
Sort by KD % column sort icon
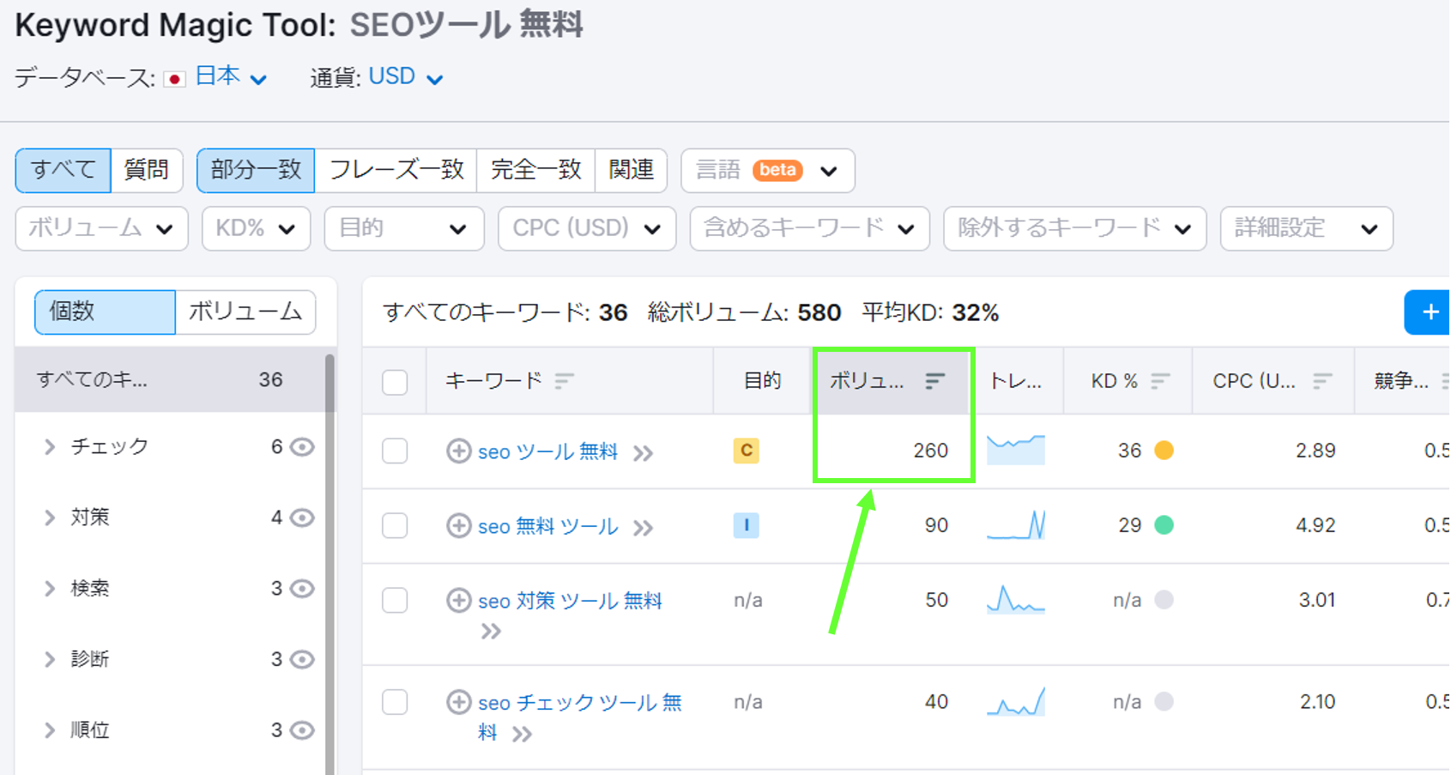pos(1160,380)
